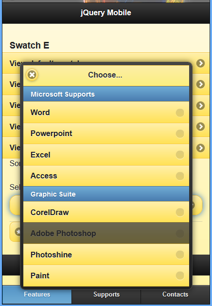Select Paint from the list
Viewport: 212px width, 306px height.
tap(106, 276)
